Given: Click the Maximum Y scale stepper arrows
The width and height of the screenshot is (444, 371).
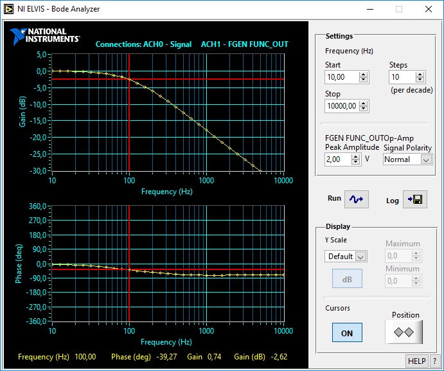Looking at the screenshot, I should click(416, 256).
